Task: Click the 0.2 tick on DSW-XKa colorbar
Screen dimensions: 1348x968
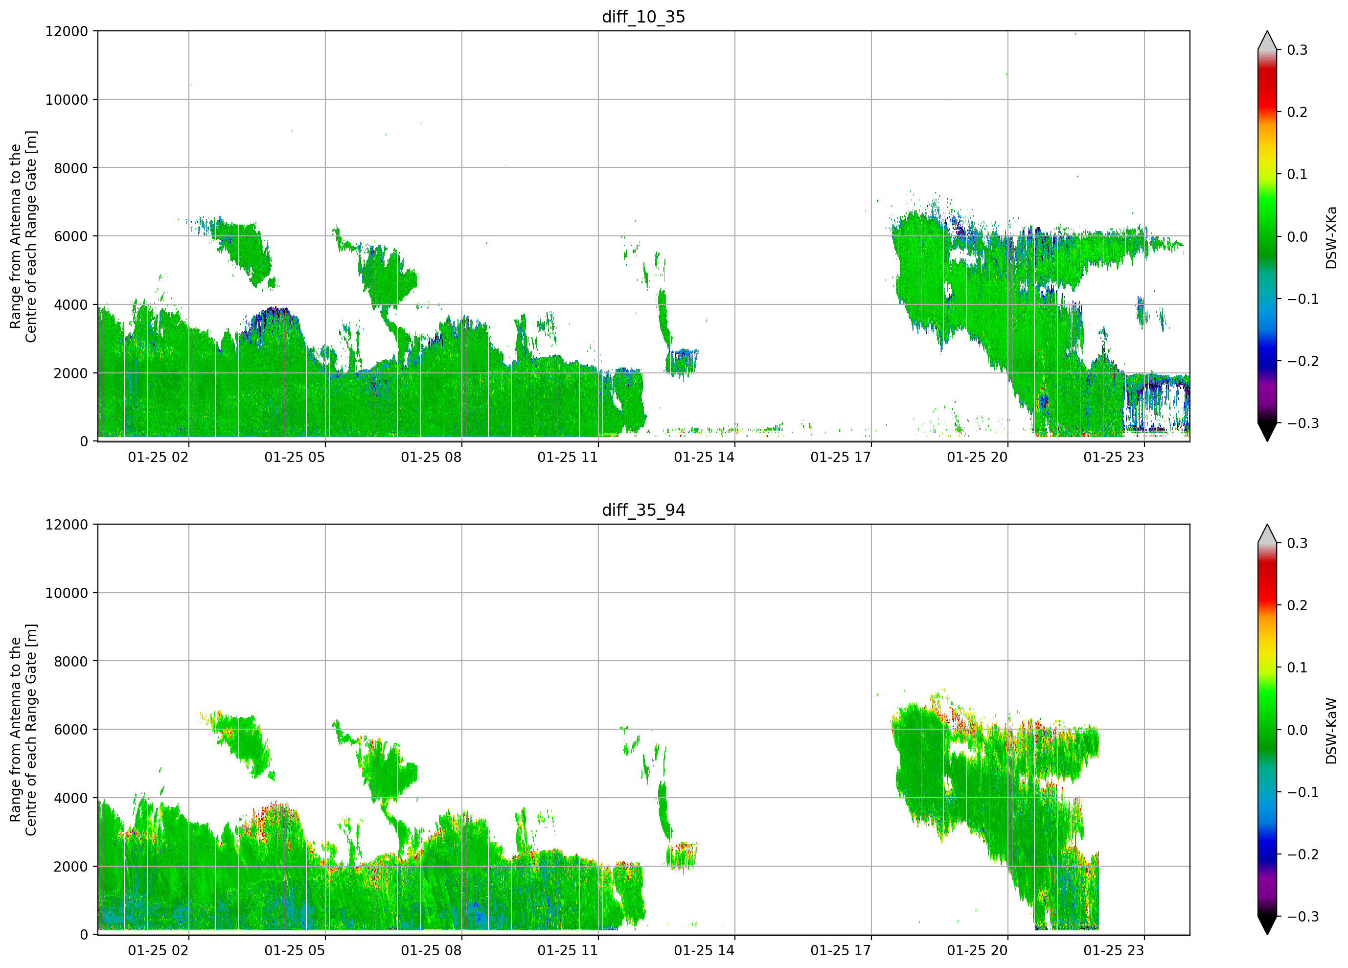Action: click(x=1298, y=113)
